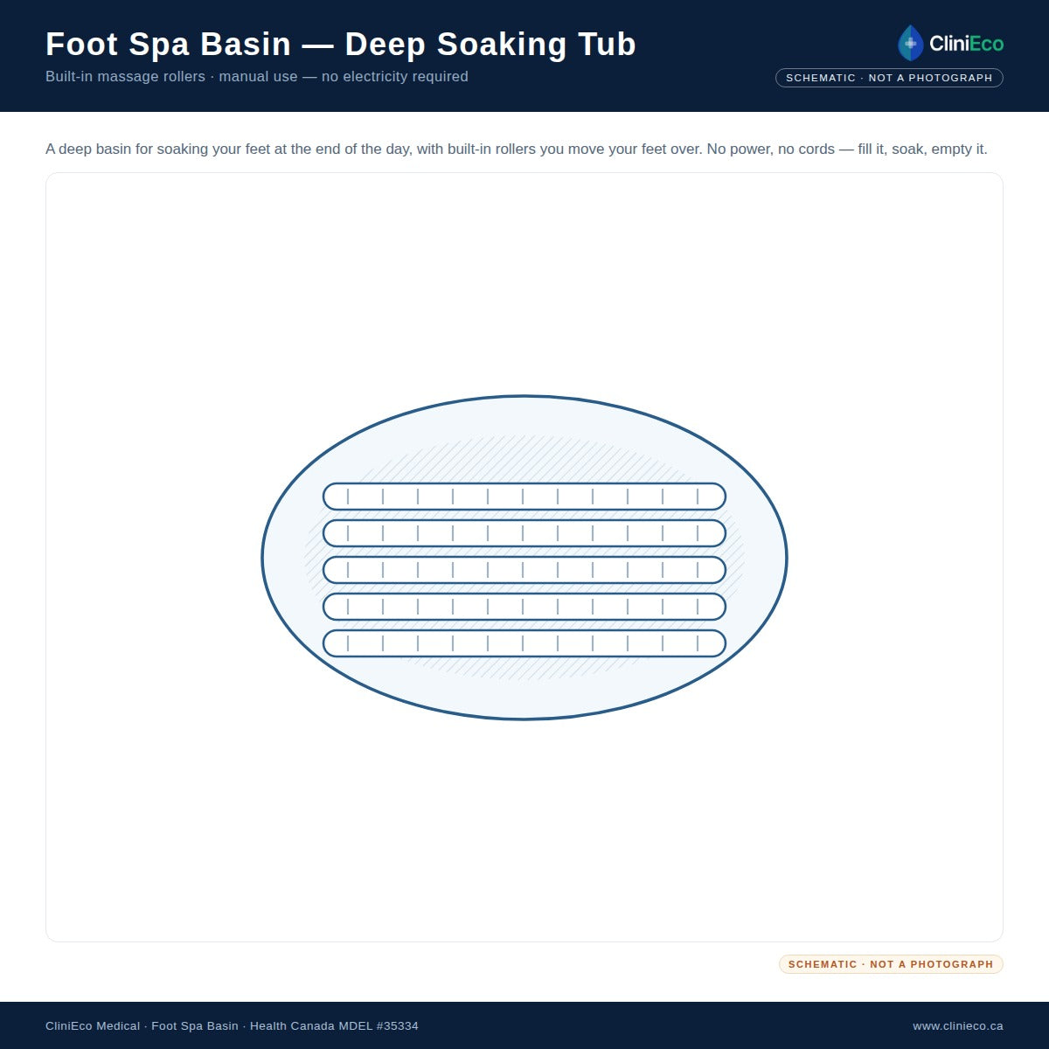This screenshot has height=1049, width=1049.
Task: Click the foot spa basin schematic drawing
Action: coord(524,558)
